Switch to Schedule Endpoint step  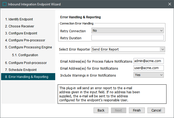pos(21,70)
